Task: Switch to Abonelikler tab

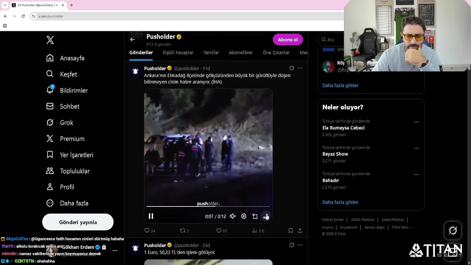Action: (x=241, y=53)
